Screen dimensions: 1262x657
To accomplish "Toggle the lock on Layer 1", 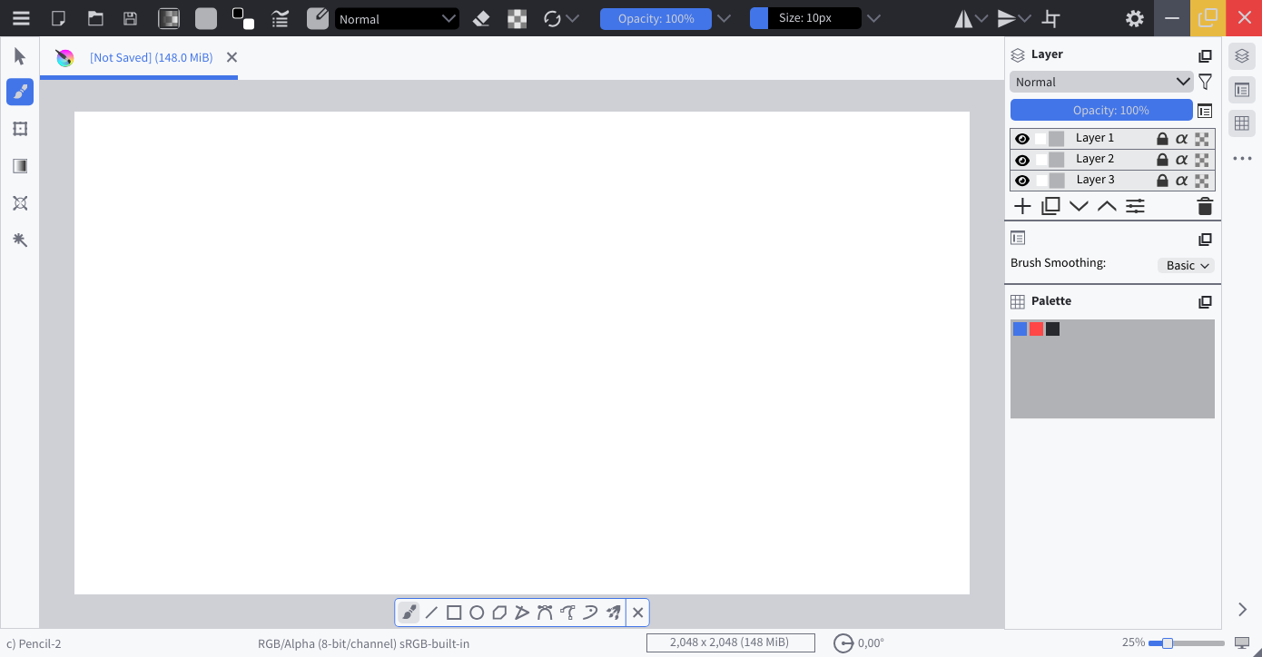I will point(1162,139).
